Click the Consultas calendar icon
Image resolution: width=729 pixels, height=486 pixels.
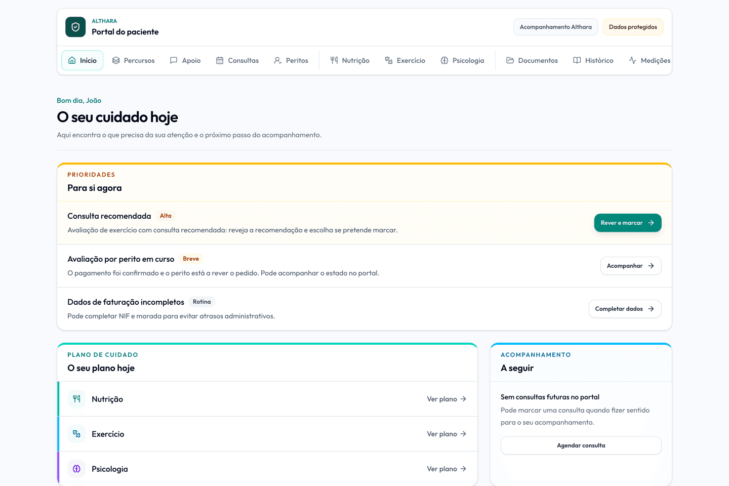coord(220,60)
